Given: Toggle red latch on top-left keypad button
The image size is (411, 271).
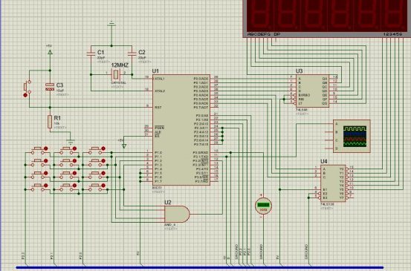Looking at the screenshot, I should [46, 148].
